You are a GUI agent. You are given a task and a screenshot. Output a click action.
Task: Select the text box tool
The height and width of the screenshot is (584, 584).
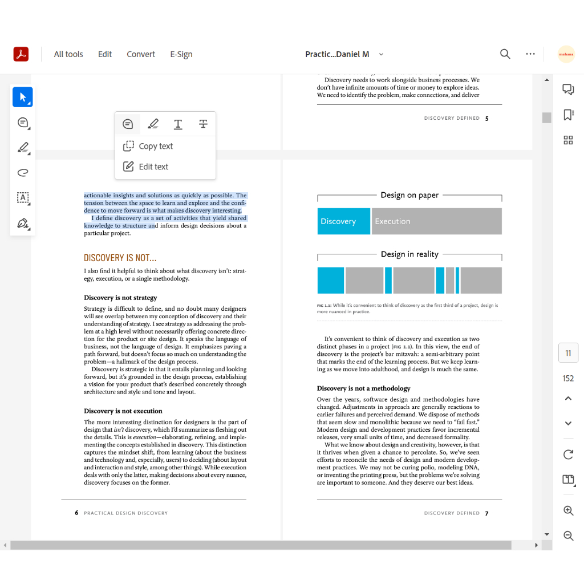(x=23, y=198)
